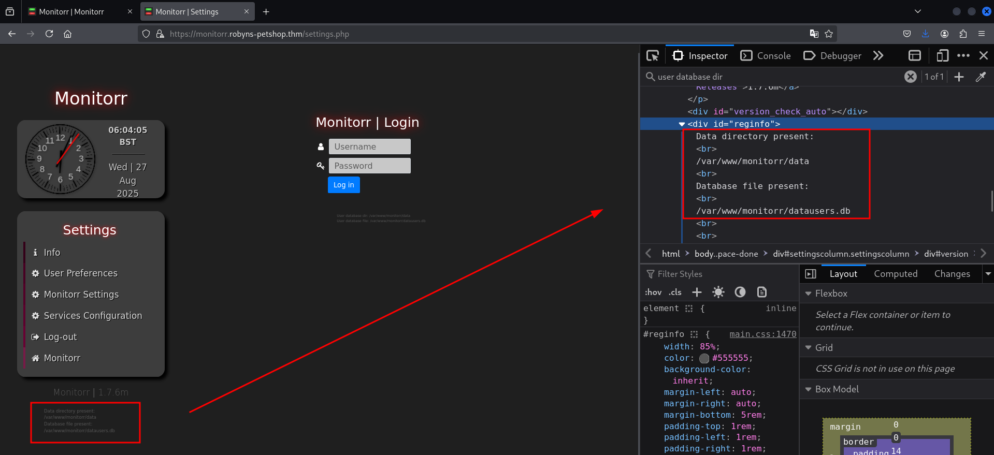Click the add new node plus icon
Image resolution: width=994 pixels, height=455 pixels.
[959, 77]
